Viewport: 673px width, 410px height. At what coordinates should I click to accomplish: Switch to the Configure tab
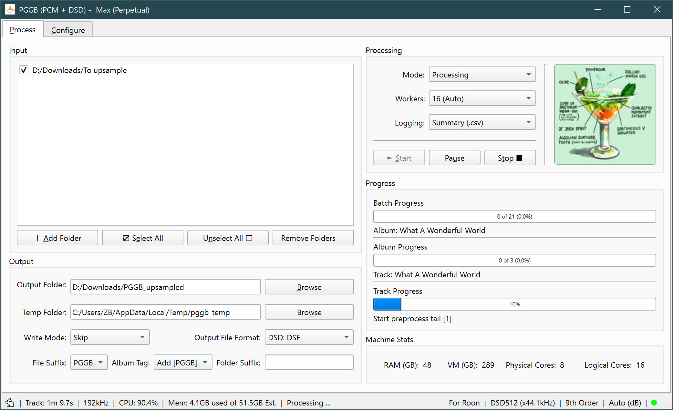point(68,29)
